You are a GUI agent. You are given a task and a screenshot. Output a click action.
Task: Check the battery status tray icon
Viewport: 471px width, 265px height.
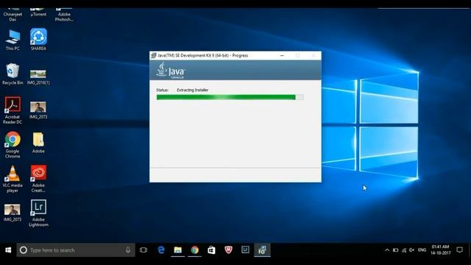pos(396,250)
